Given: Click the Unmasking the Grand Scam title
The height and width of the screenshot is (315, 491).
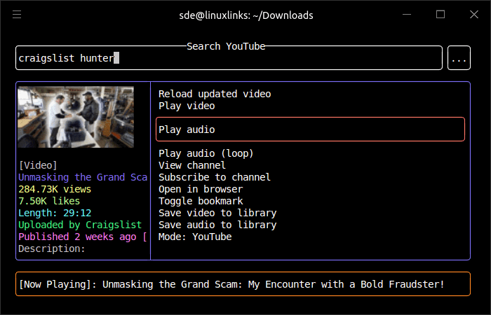Looking at the screenshot, I should coord(82,177).
